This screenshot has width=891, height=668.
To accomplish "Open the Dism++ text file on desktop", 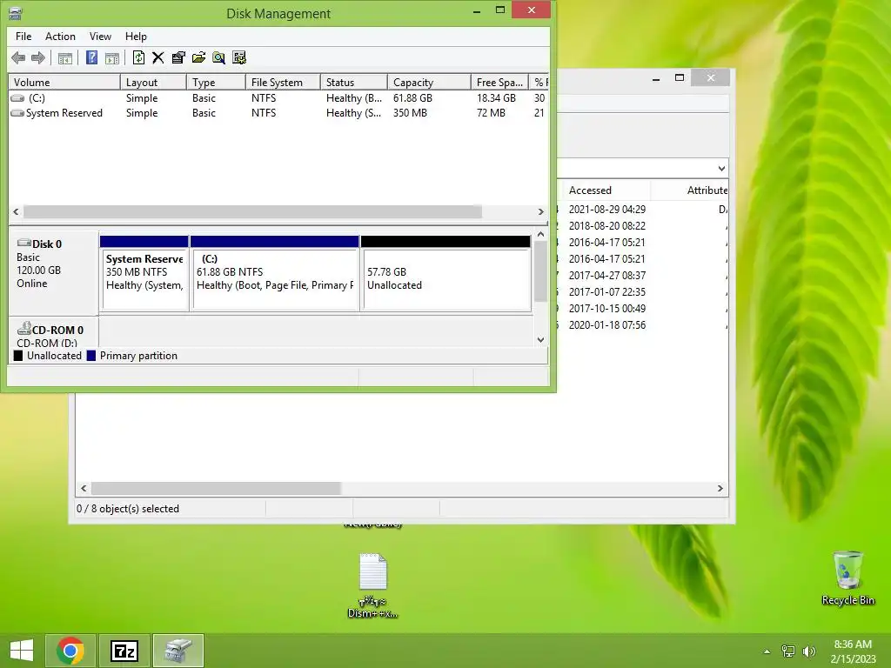I will [x=372, y=585].
